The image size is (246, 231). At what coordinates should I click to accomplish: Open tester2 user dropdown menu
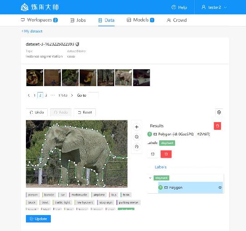coord(214,7)
